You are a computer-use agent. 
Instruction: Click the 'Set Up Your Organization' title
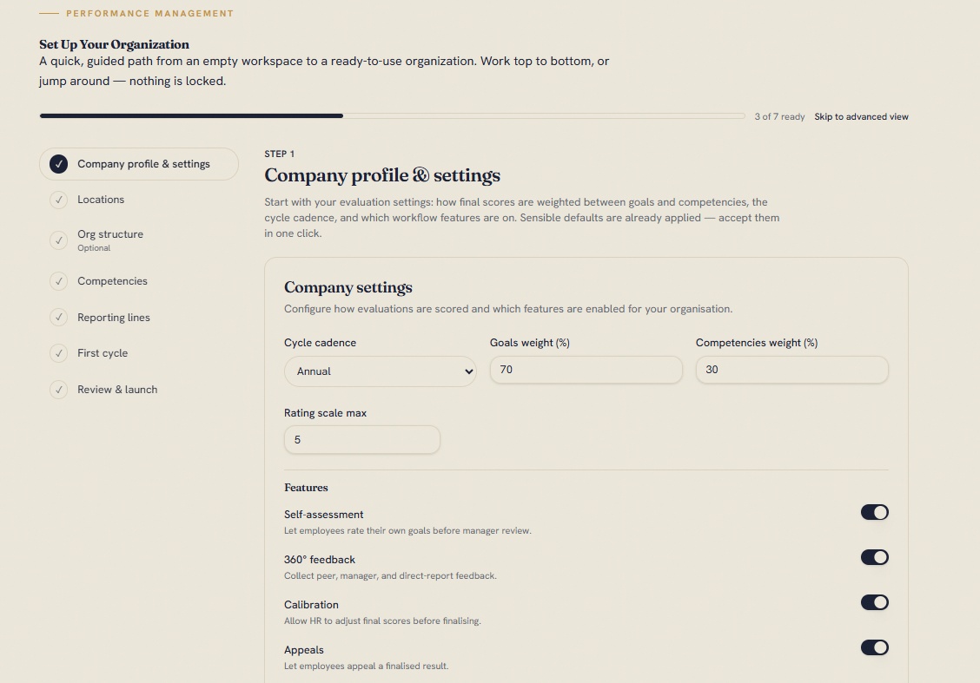[x=114, y=44]
